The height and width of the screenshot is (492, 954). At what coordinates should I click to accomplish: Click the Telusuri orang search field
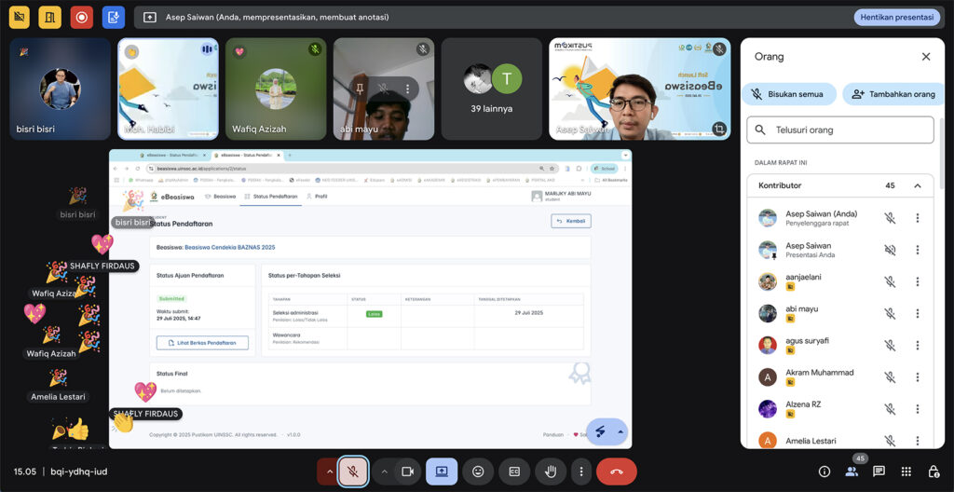(840, 130)
